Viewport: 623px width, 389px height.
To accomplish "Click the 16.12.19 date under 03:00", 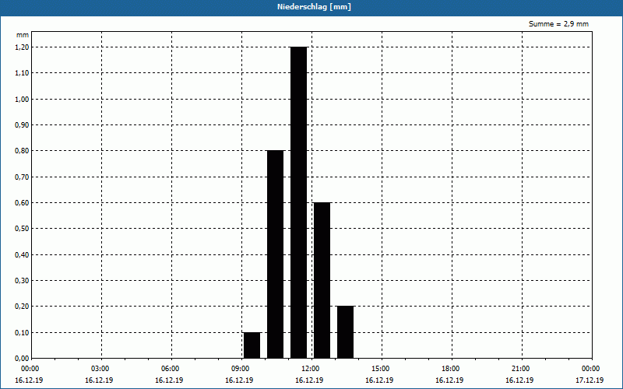I will (99, 380).
